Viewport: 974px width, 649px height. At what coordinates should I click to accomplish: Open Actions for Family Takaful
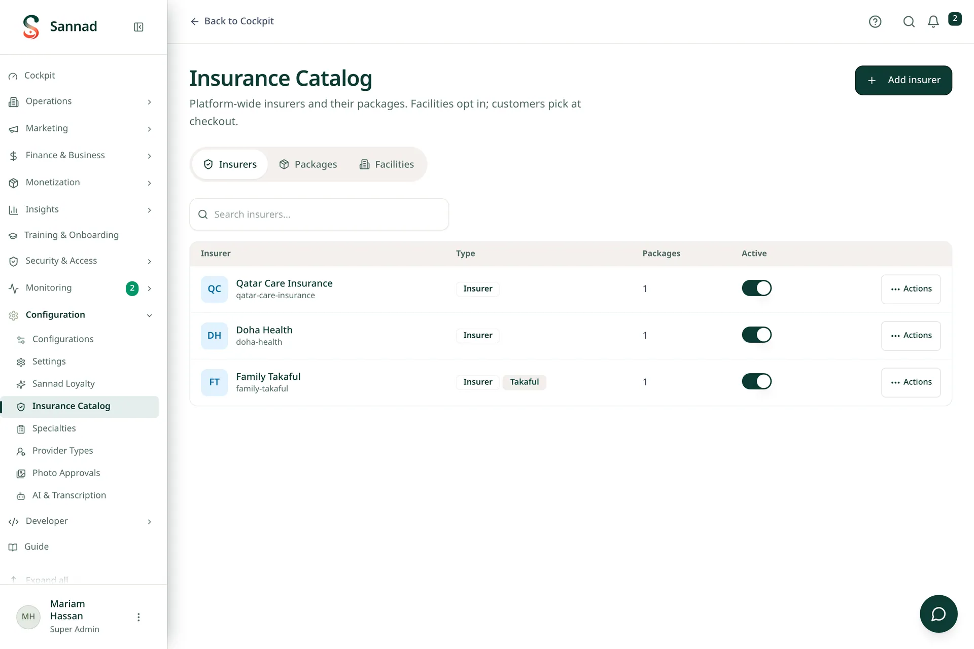pos(911,382)
